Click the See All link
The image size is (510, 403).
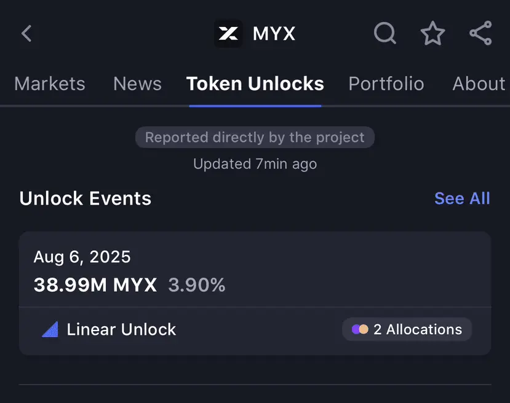[x=462, y=198]
